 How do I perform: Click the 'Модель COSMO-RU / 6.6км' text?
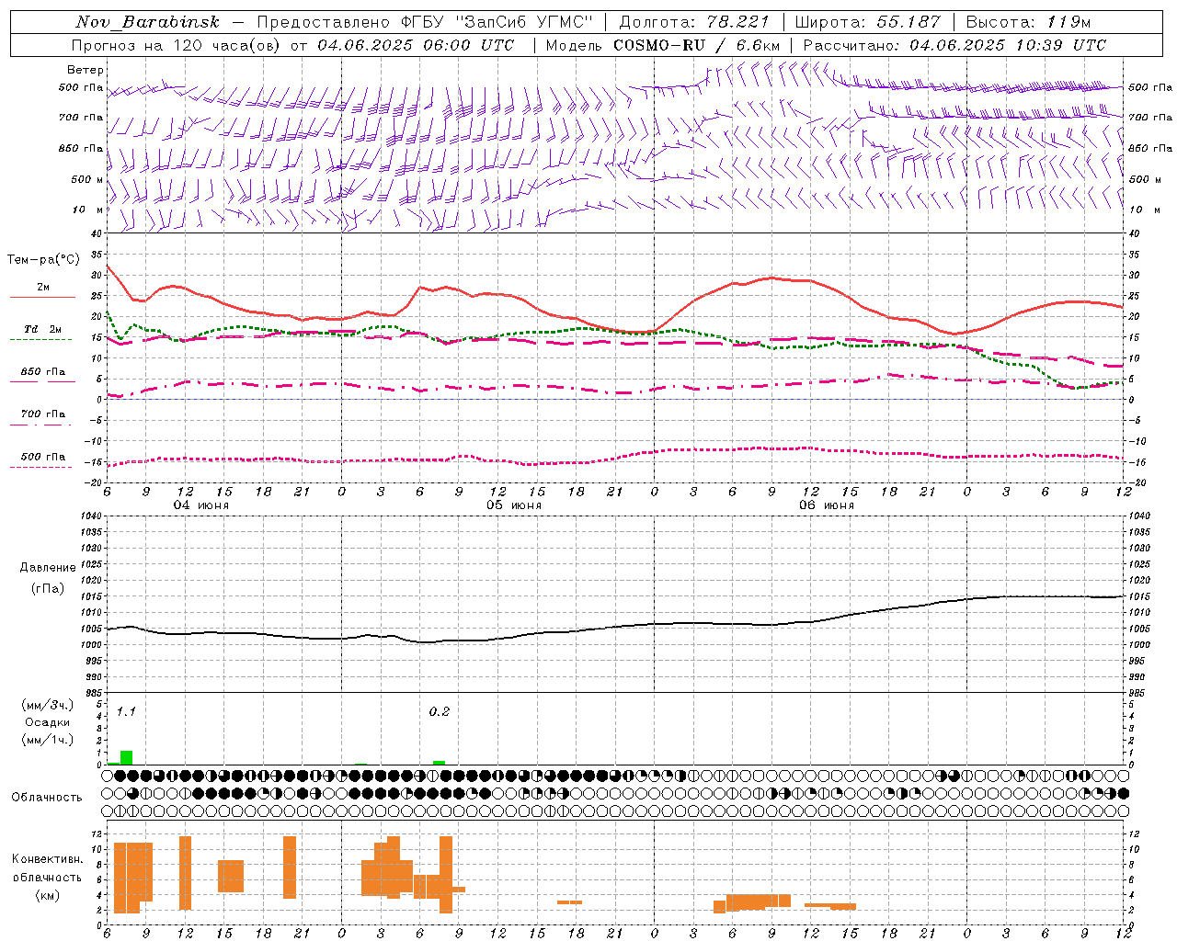pos(663,45)
